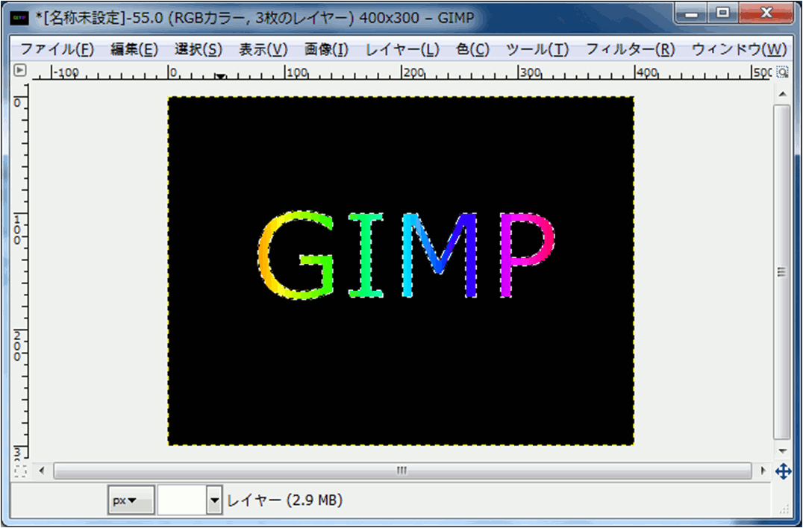Click the zoom-on-resize magnifier icon at the ruler's end
Screen dimensions: 803x528
tap(782, 72)
